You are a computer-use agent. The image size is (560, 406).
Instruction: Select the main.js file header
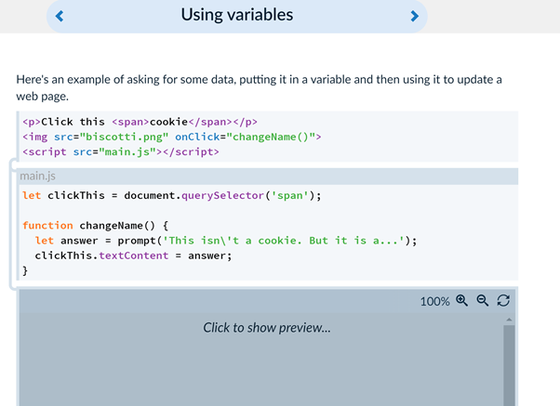click(268, 176)
